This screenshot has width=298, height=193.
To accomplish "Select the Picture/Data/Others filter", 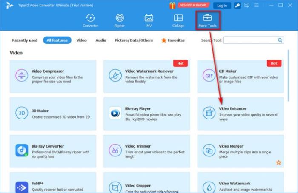I will pyautogui.click(x=134, y=40).
